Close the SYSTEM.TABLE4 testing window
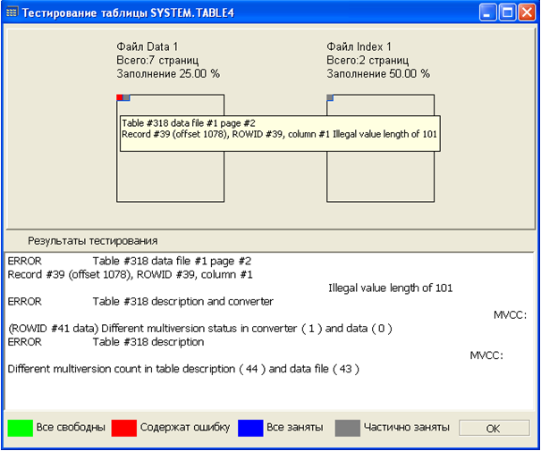Image resolution: width=541 pixels, height=451 pixels. click(x=528, y=13)
